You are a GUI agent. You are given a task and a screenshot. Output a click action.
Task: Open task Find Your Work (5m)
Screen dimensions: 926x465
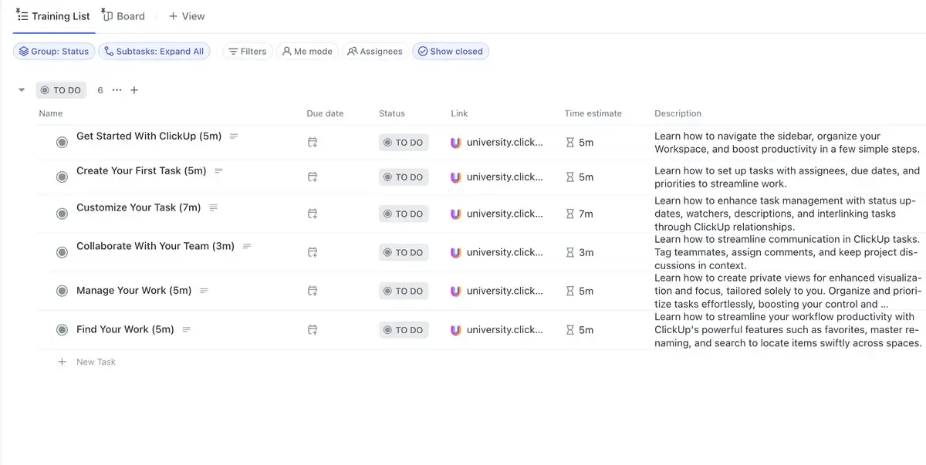125,330
